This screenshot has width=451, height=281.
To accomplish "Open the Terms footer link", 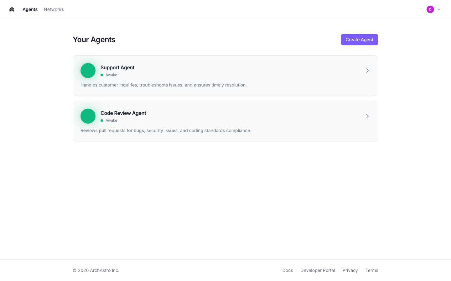I will point(372,270).
